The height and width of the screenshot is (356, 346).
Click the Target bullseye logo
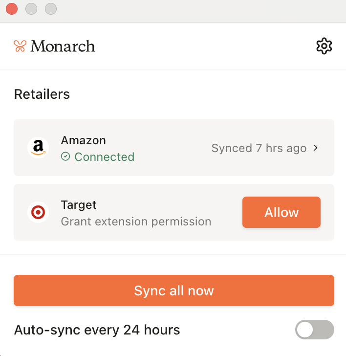tap(38, 212)
